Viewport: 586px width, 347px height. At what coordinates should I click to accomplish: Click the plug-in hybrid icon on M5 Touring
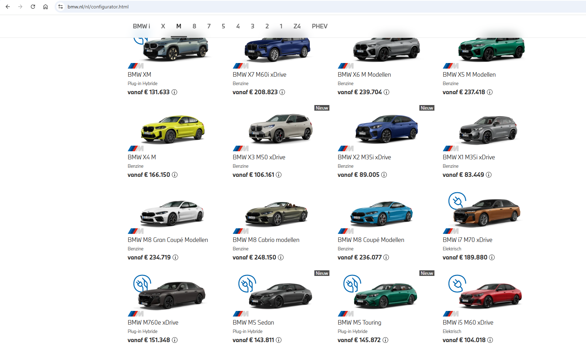tap(352, 284)
